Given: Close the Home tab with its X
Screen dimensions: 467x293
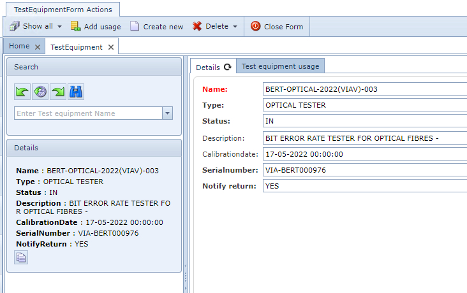Looking at the screenshot, I should [38, 46].
